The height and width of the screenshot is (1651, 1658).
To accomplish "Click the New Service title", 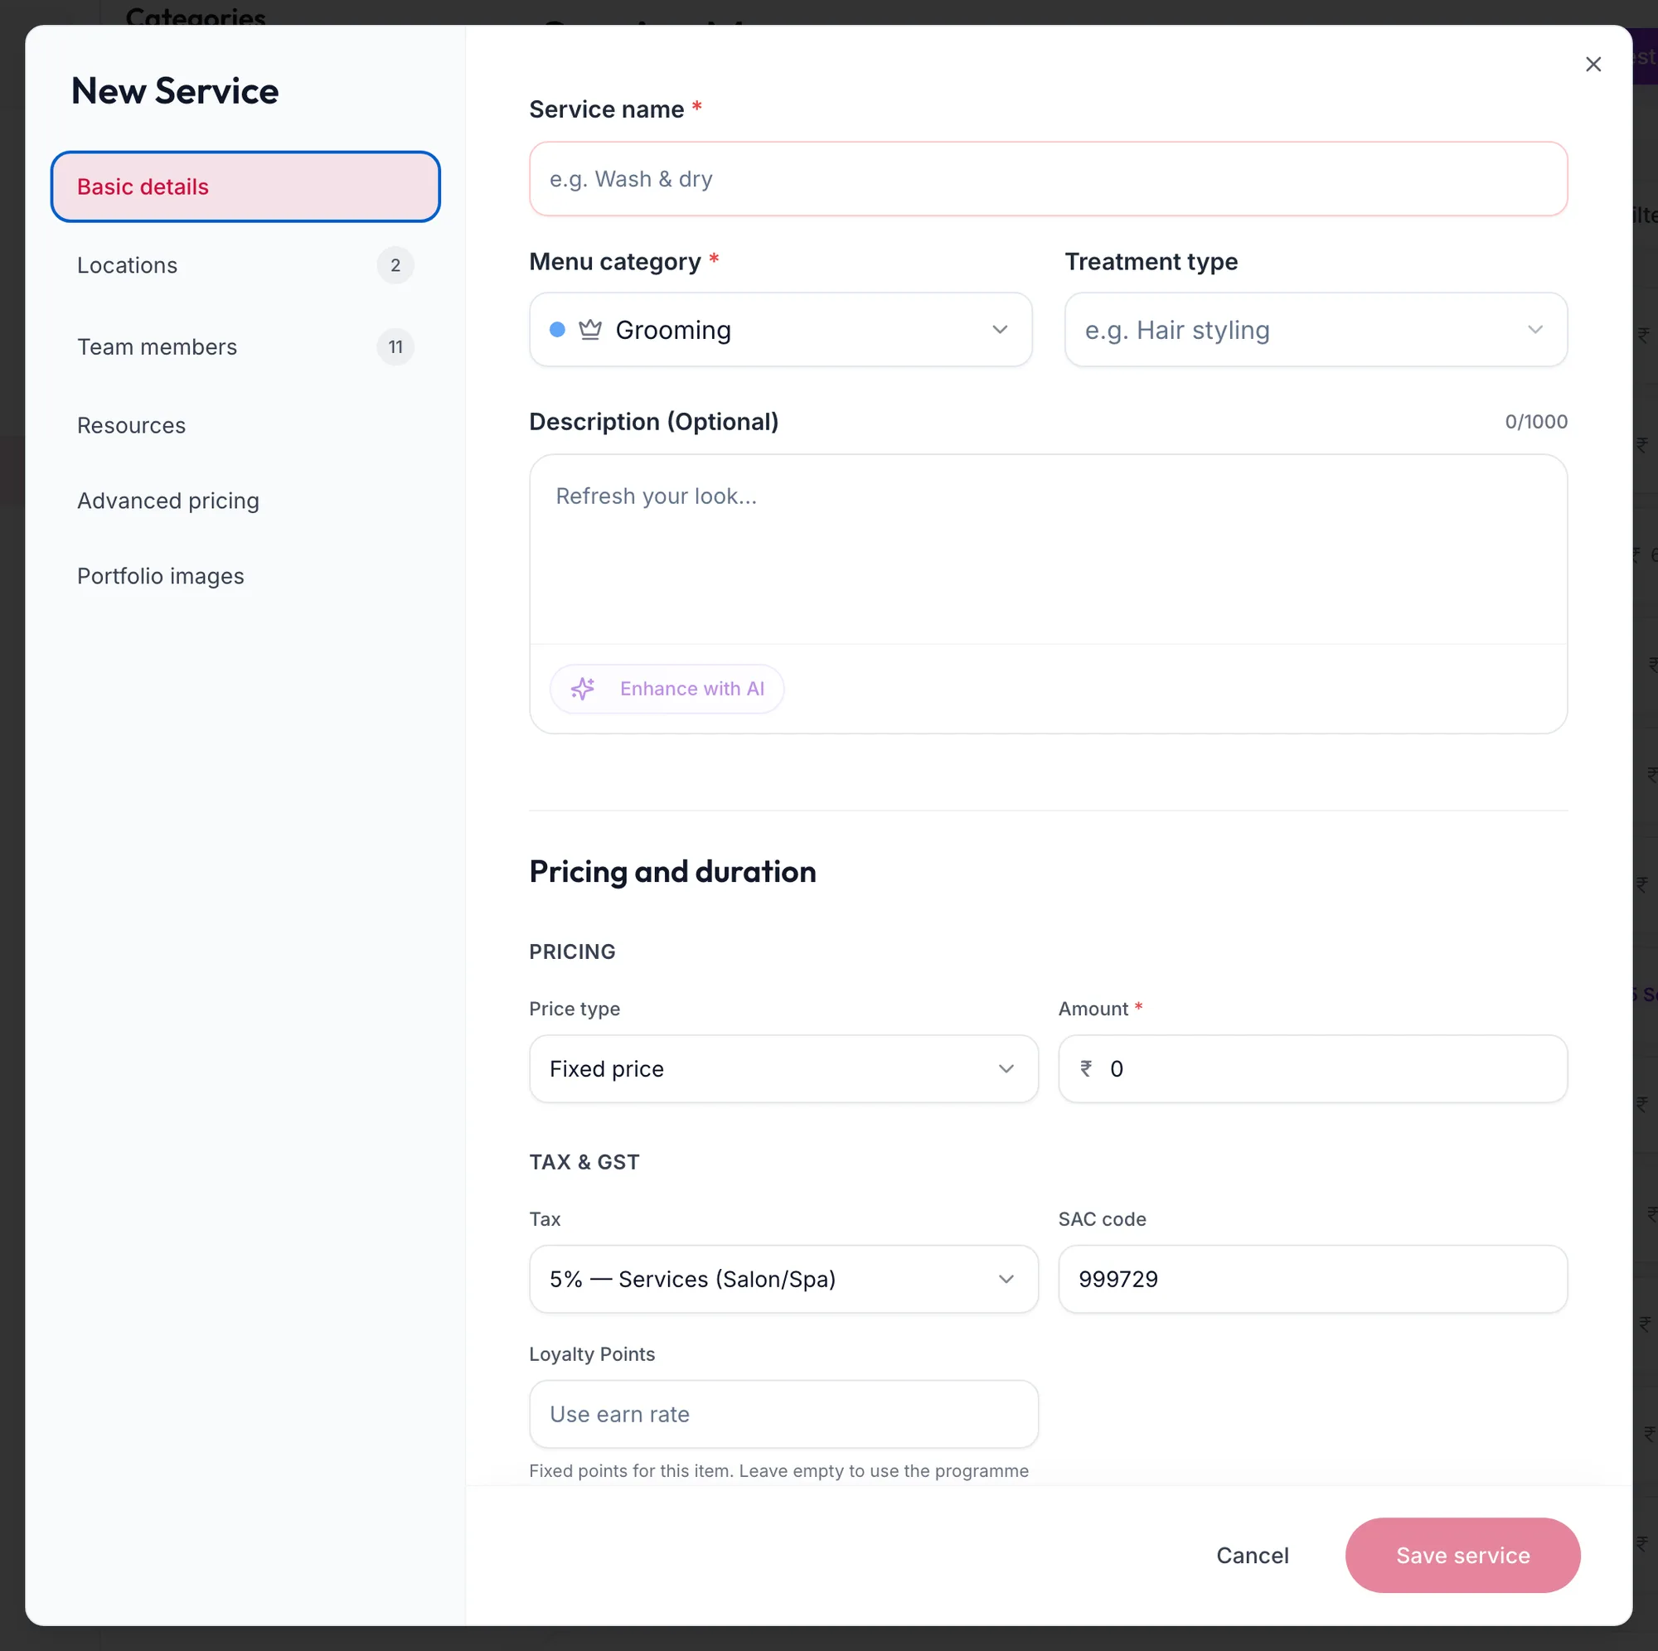I will tap(175, 91).
